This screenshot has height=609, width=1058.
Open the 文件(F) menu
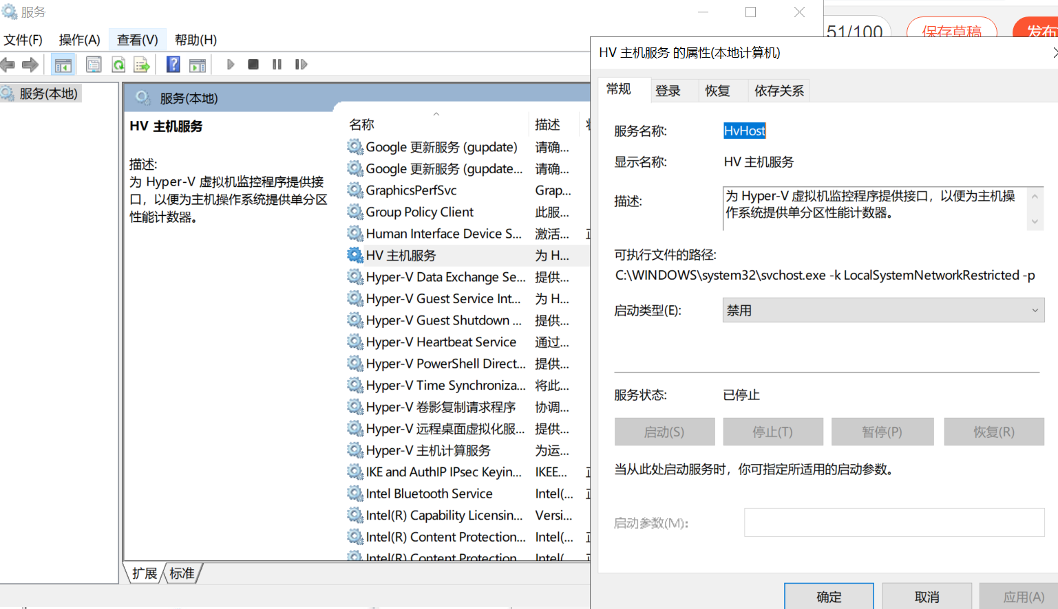click(x=23, y=40)
